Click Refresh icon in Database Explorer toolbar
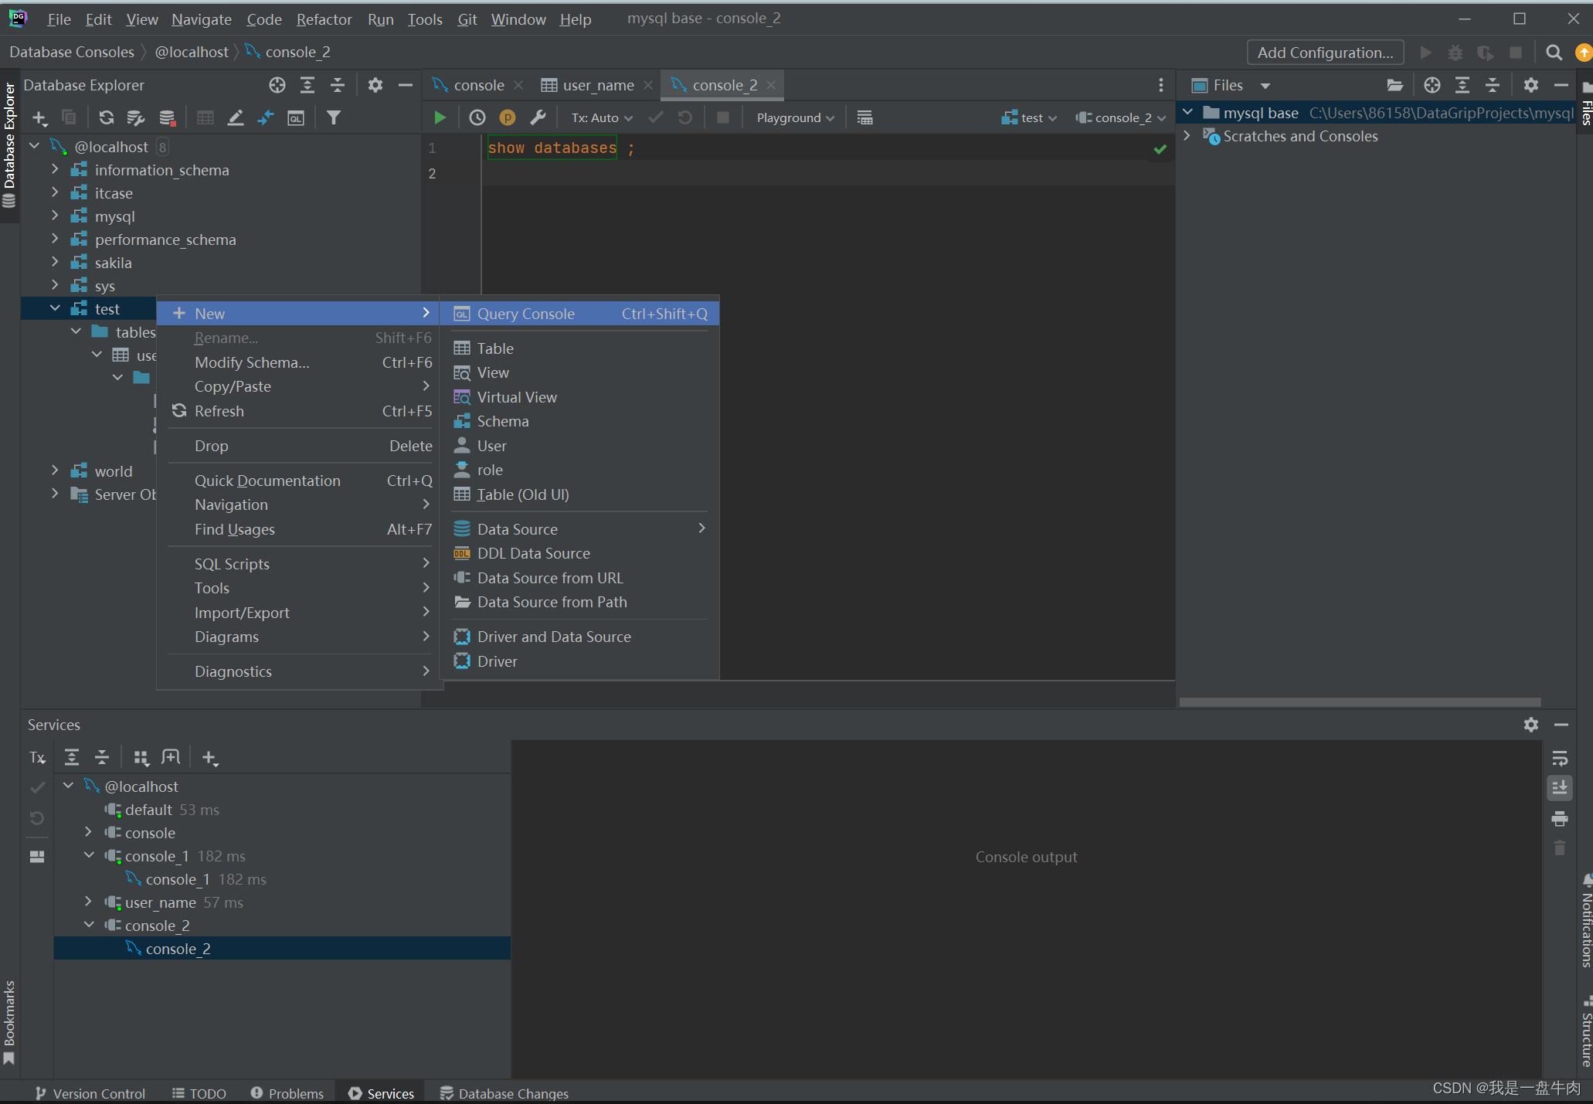Image resolution: width=1593 pixels, height=1104 pixels. coord(107,117)
